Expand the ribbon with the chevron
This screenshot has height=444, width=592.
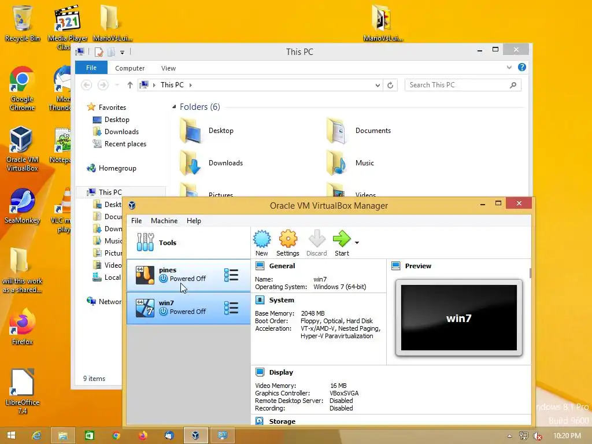coord(509,67)
